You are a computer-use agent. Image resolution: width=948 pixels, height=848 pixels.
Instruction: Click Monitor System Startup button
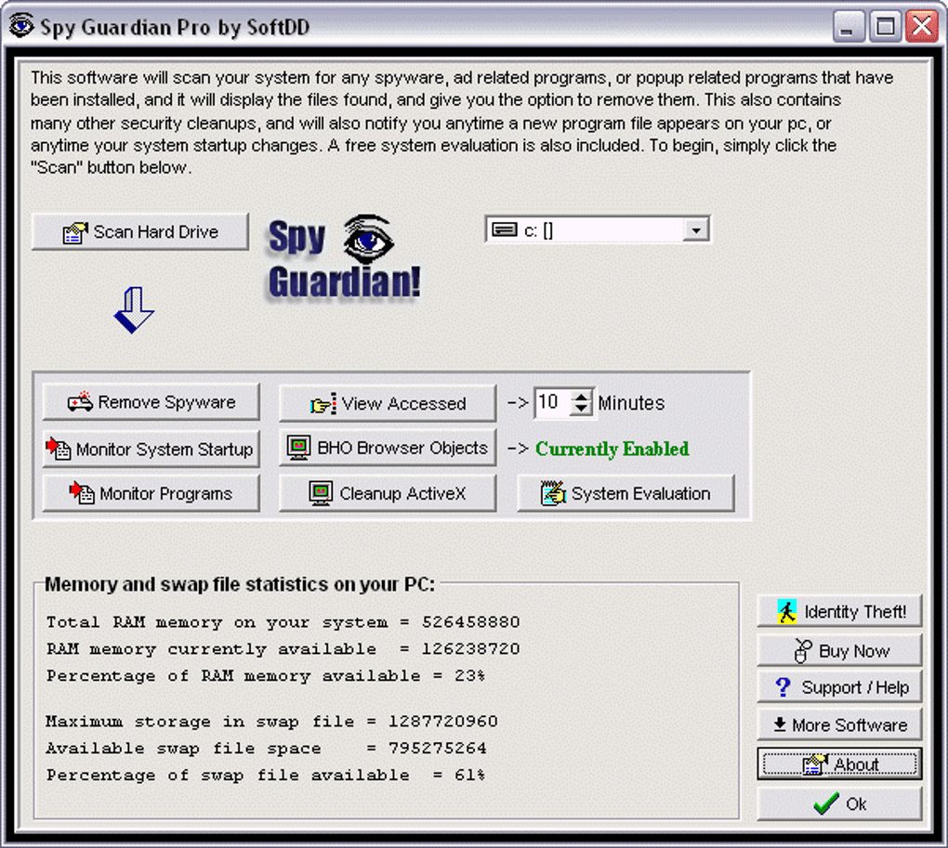[151, 449]
